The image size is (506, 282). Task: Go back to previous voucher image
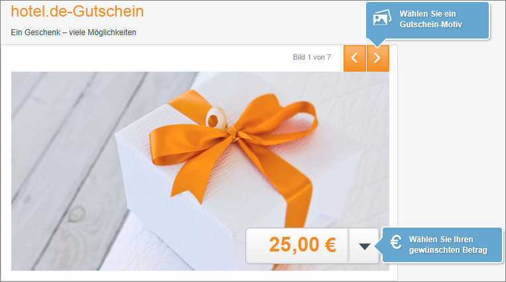click(355, 58)
